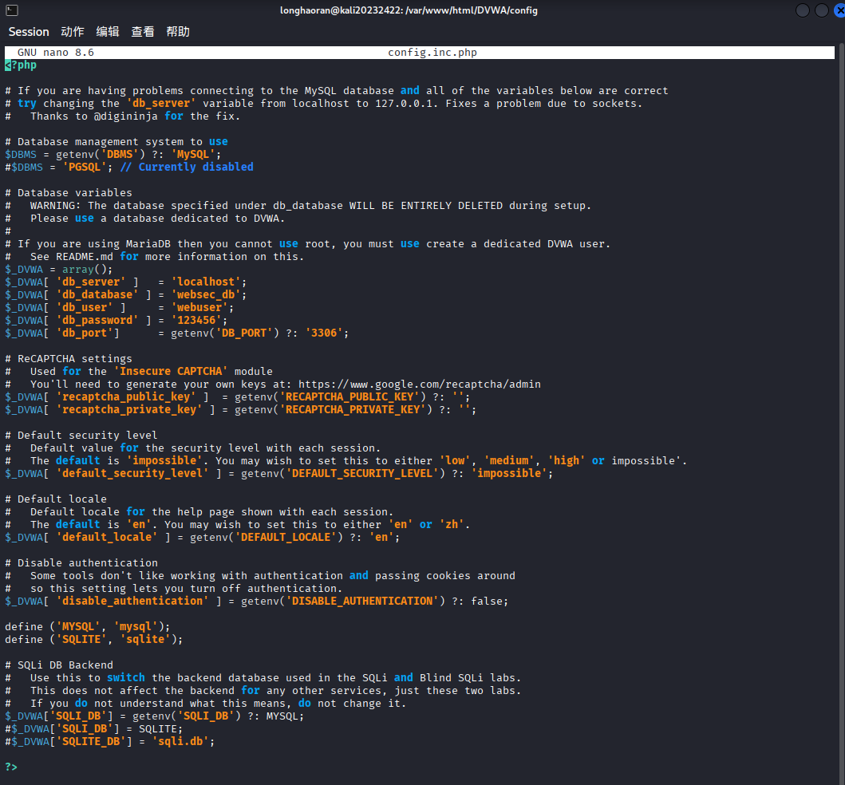
Task: Click the define ('MYSQL', 'mysql') line
Action: 88,626
